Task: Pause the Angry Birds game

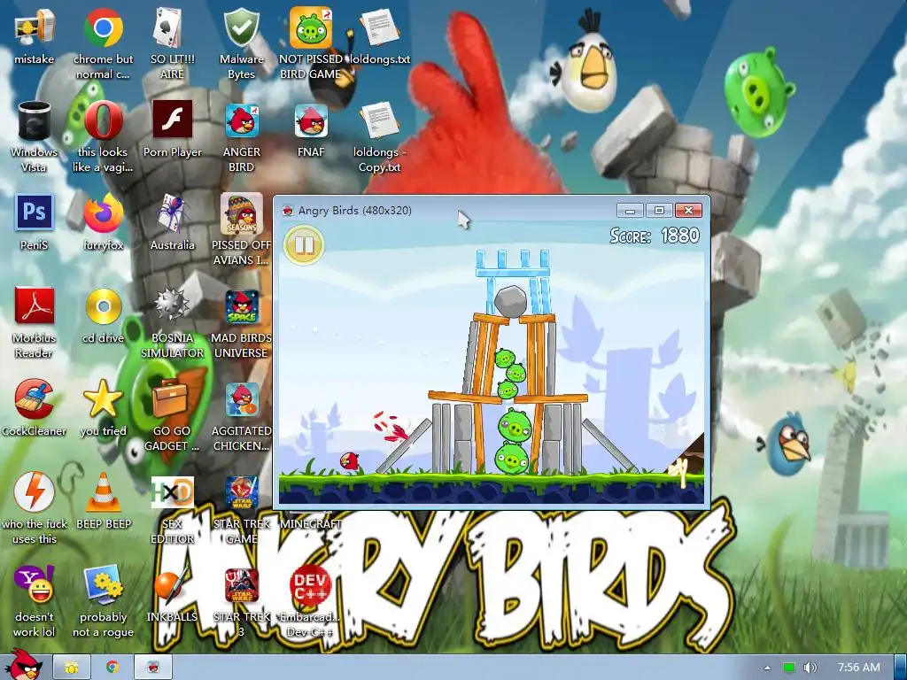Action: pos(305,245)
